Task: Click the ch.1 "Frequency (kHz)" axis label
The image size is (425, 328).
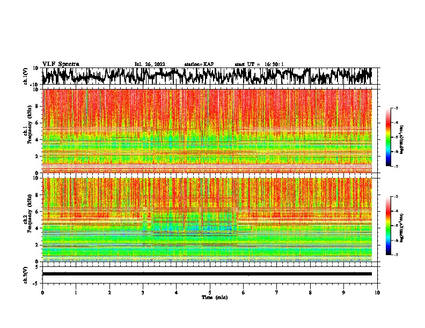Action: coord(30,124)
